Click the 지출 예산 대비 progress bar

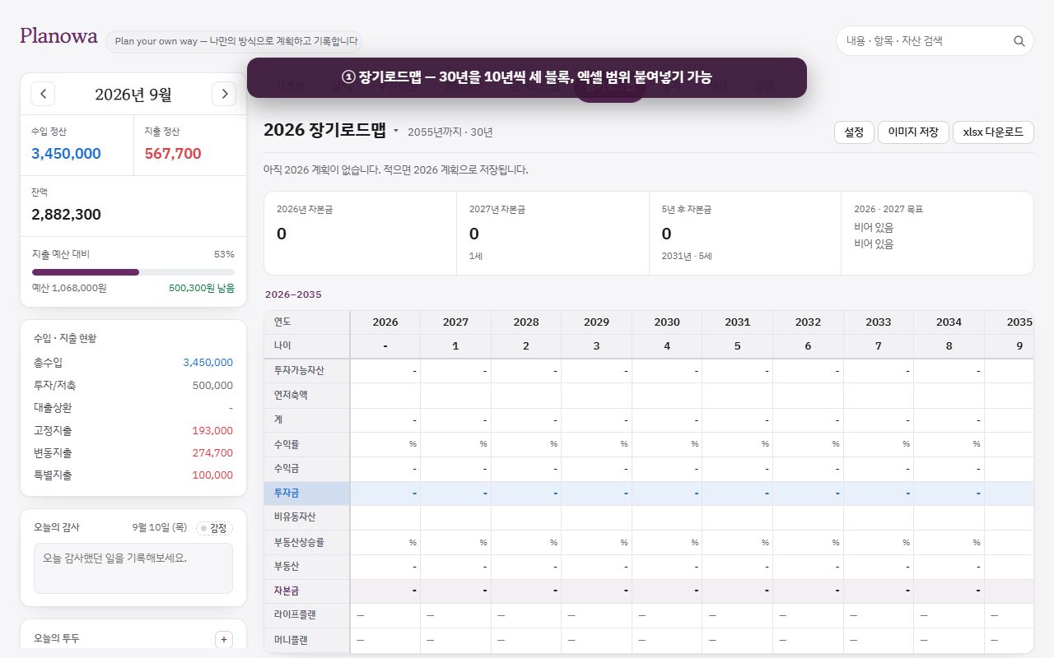(133, 272)
